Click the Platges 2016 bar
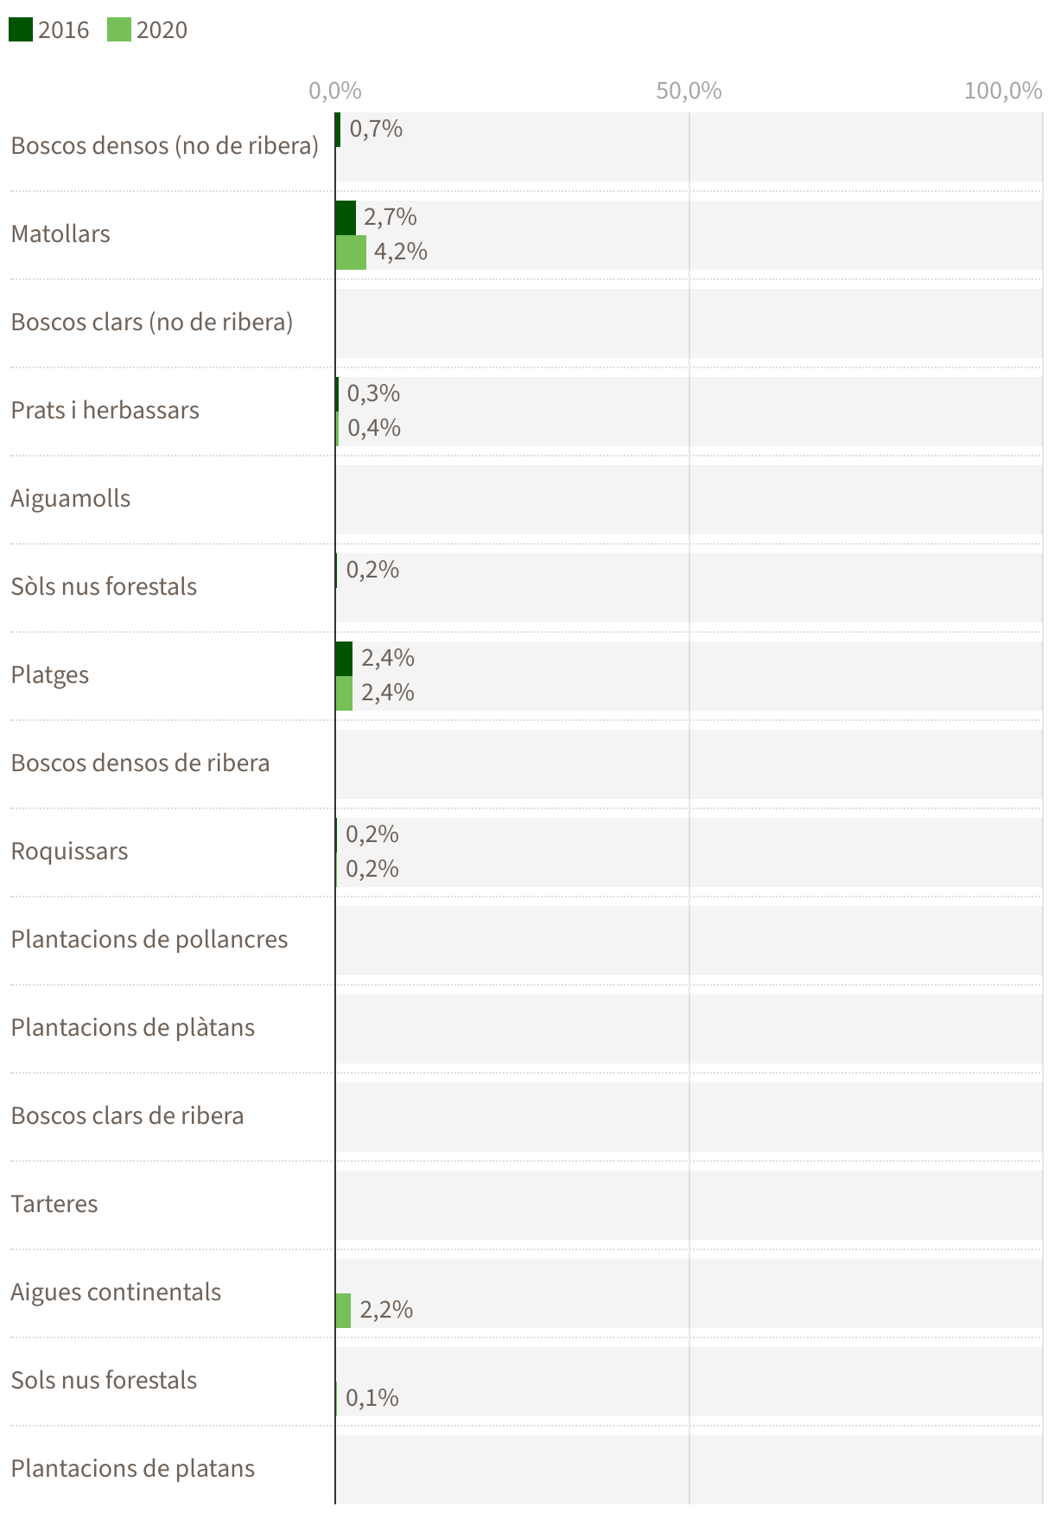Viewport: 1054px width, 1513px height. coord(344,659)
